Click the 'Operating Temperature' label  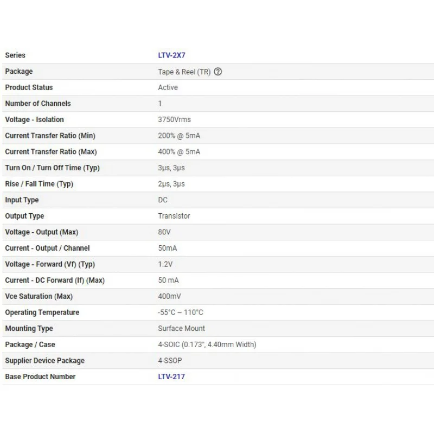tap(42, 312)
